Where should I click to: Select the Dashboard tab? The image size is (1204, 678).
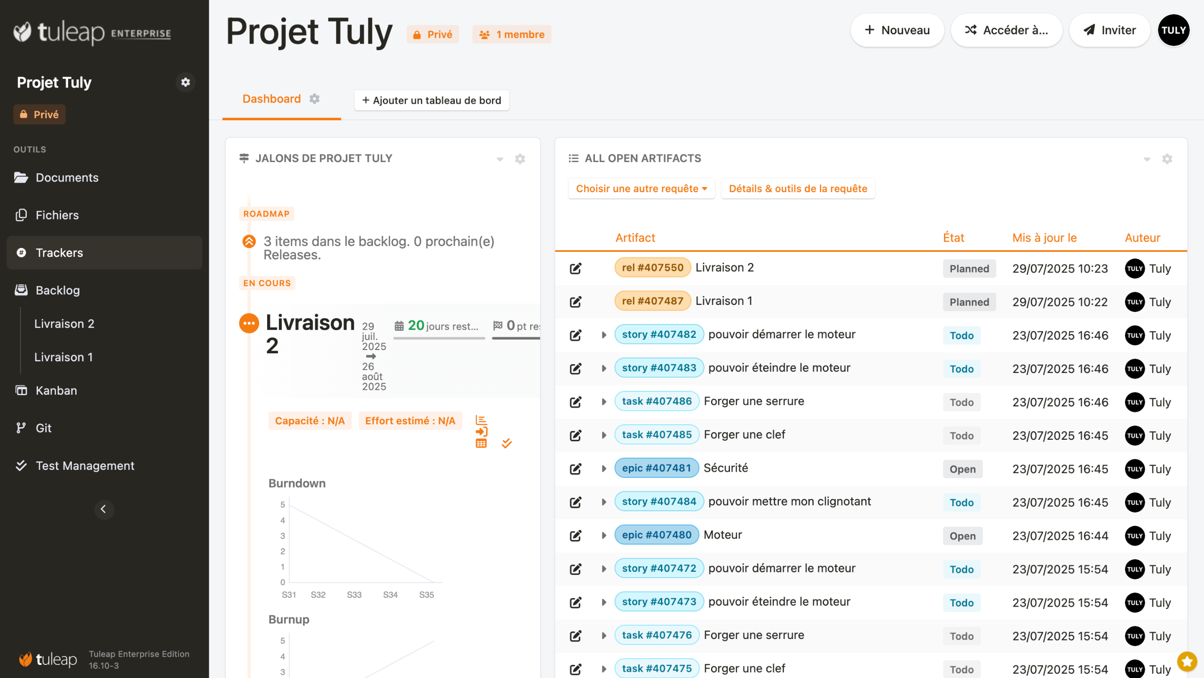pos(271,99)
